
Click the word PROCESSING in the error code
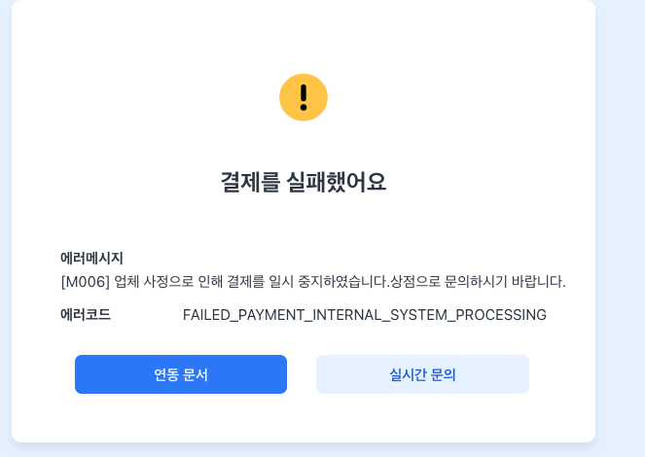pyautogui.click(x=501, y=315)
